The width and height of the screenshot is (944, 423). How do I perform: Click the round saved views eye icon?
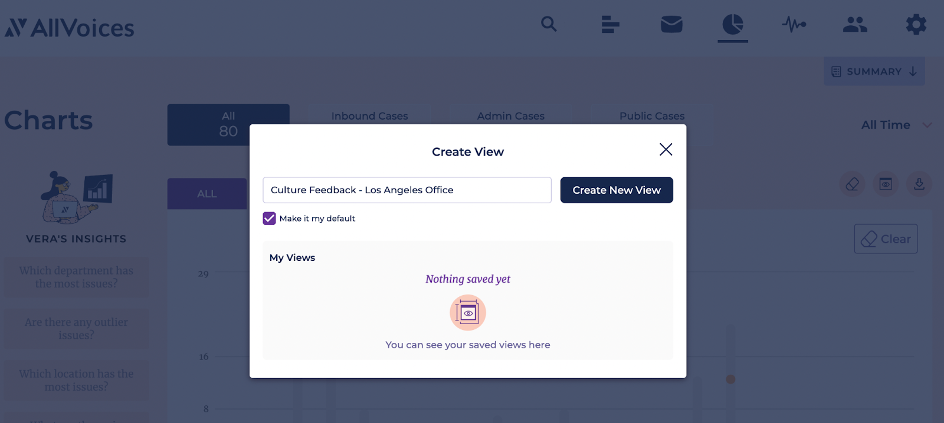click(x=886, y=184)
